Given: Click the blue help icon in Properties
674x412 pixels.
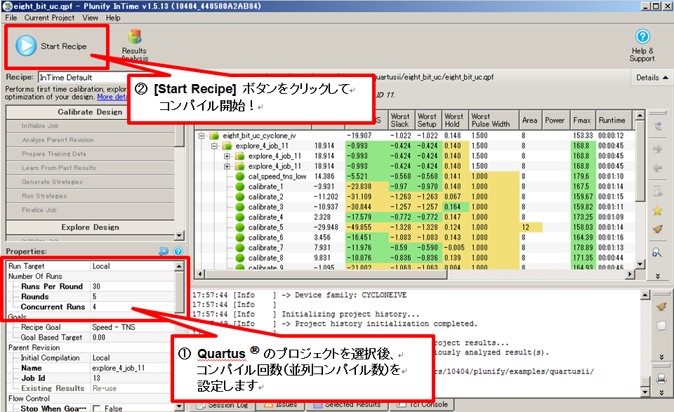Looking at the screenshot, I should pos(178,251).
